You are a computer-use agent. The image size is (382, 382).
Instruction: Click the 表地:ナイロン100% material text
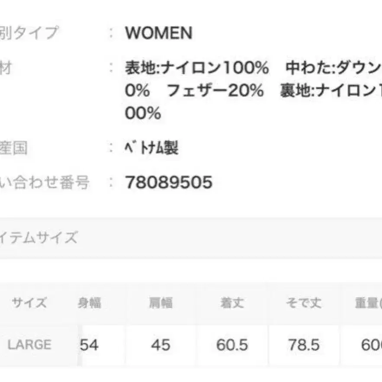[x=197, y=68]
